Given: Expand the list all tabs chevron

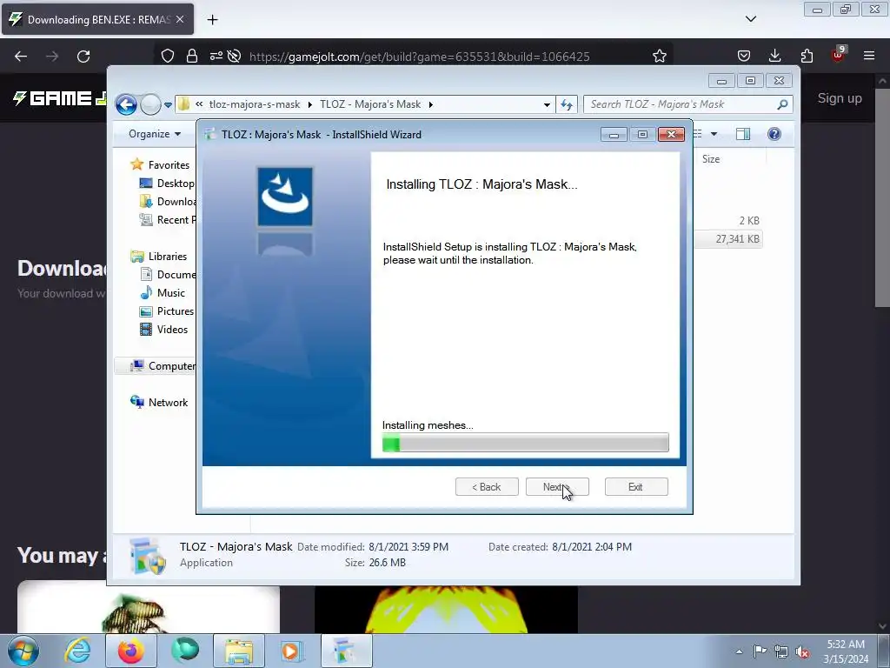Looking at the screenshot, I should pyautogui.click(x=750, y=19).
